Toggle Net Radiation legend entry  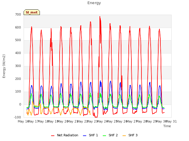[65, 135]
